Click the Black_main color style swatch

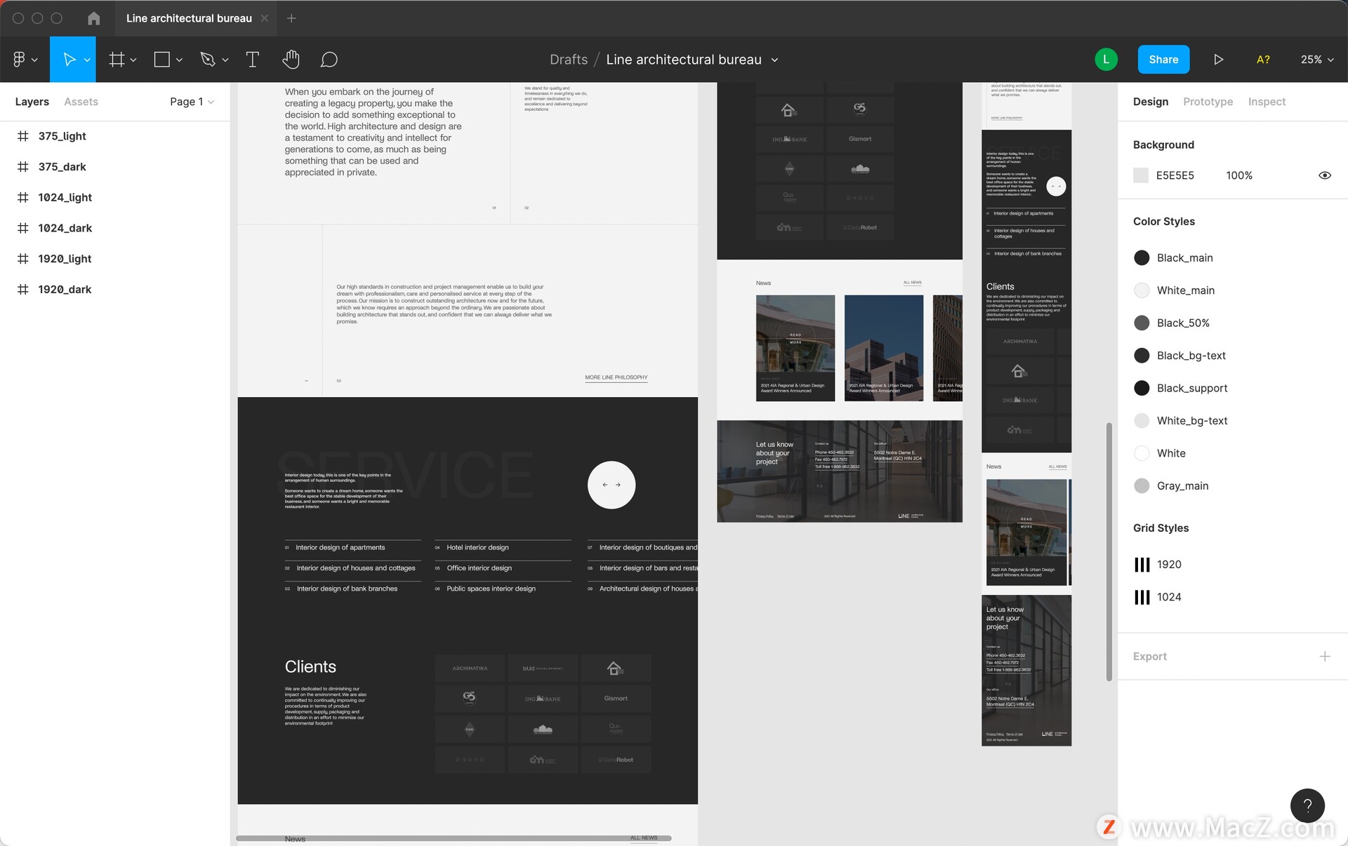(1142, 257)
